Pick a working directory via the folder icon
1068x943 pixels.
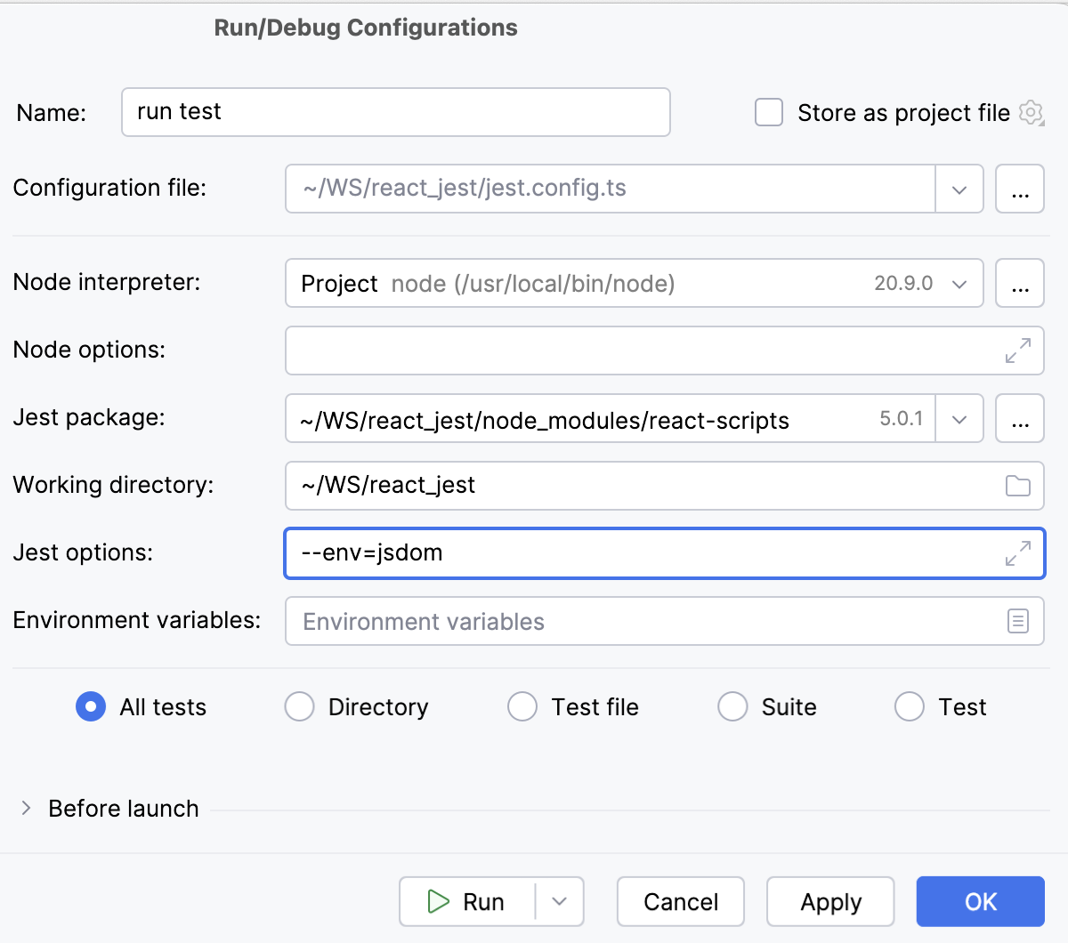click(1017, 486)
